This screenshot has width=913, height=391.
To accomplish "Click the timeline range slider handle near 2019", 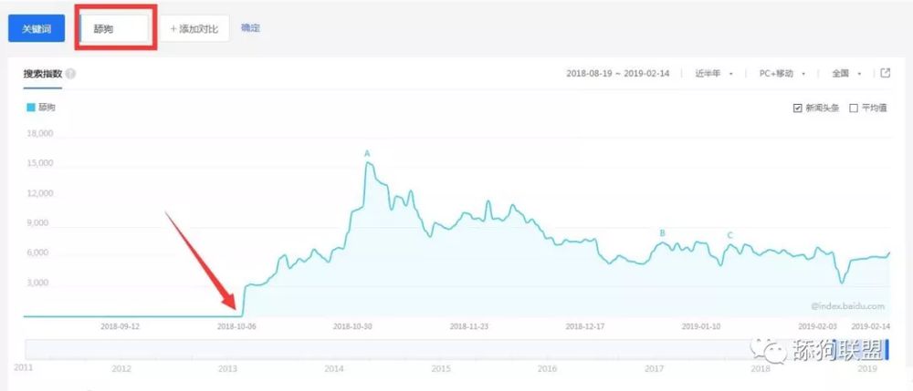I will click(885, 349).
